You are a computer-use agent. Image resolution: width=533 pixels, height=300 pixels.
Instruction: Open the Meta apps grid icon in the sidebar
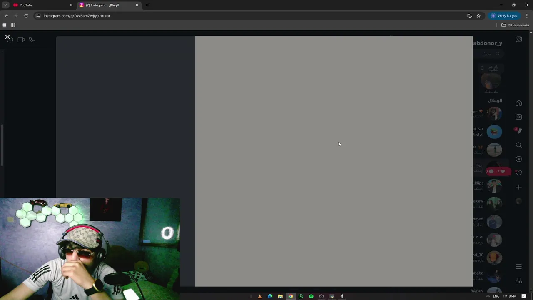click(519, 280)
